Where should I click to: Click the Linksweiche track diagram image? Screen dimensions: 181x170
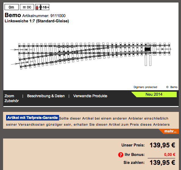(91, 56)
